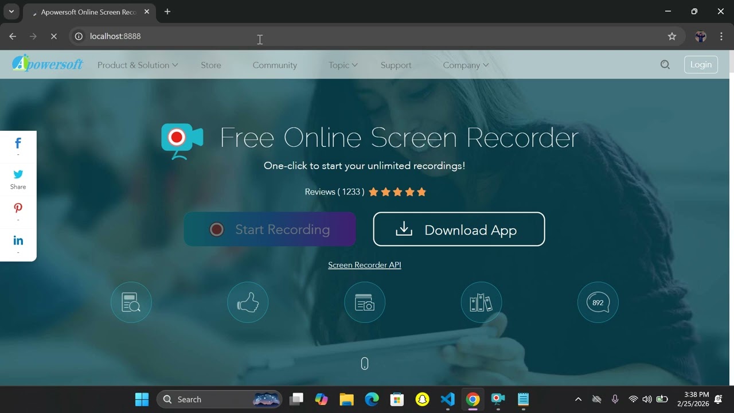Click the Download App button
Viewport: 734px width, 413px height.
coord(459,229)
